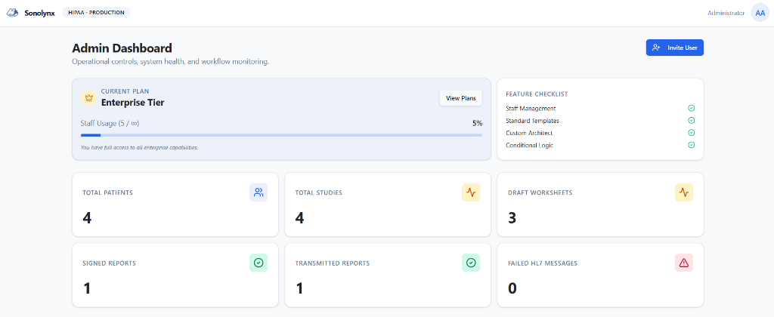
Task: Open View Plans
Action: click(460, 98)
